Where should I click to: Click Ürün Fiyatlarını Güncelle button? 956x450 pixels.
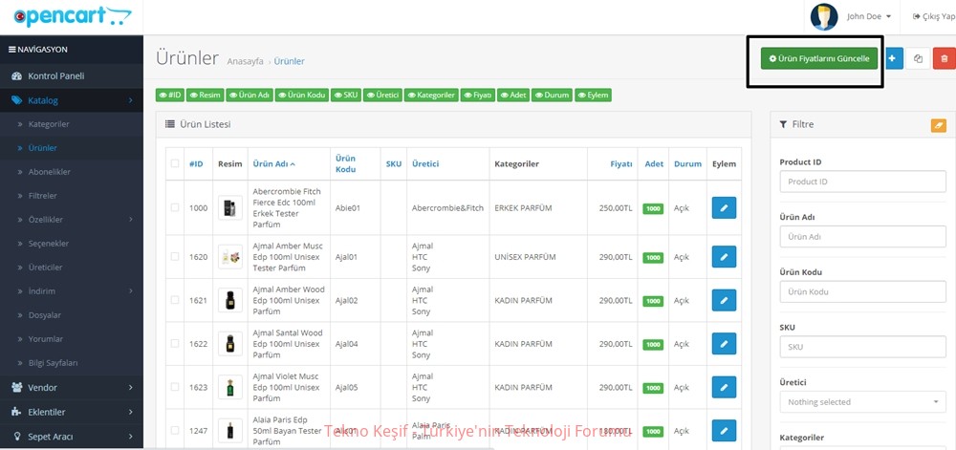819,58
